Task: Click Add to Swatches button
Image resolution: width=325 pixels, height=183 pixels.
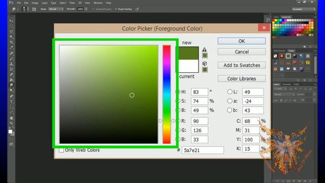Action: [242, 65]
